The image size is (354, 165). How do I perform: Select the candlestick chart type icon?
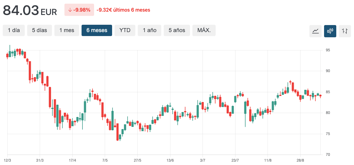tap(330, 31)
